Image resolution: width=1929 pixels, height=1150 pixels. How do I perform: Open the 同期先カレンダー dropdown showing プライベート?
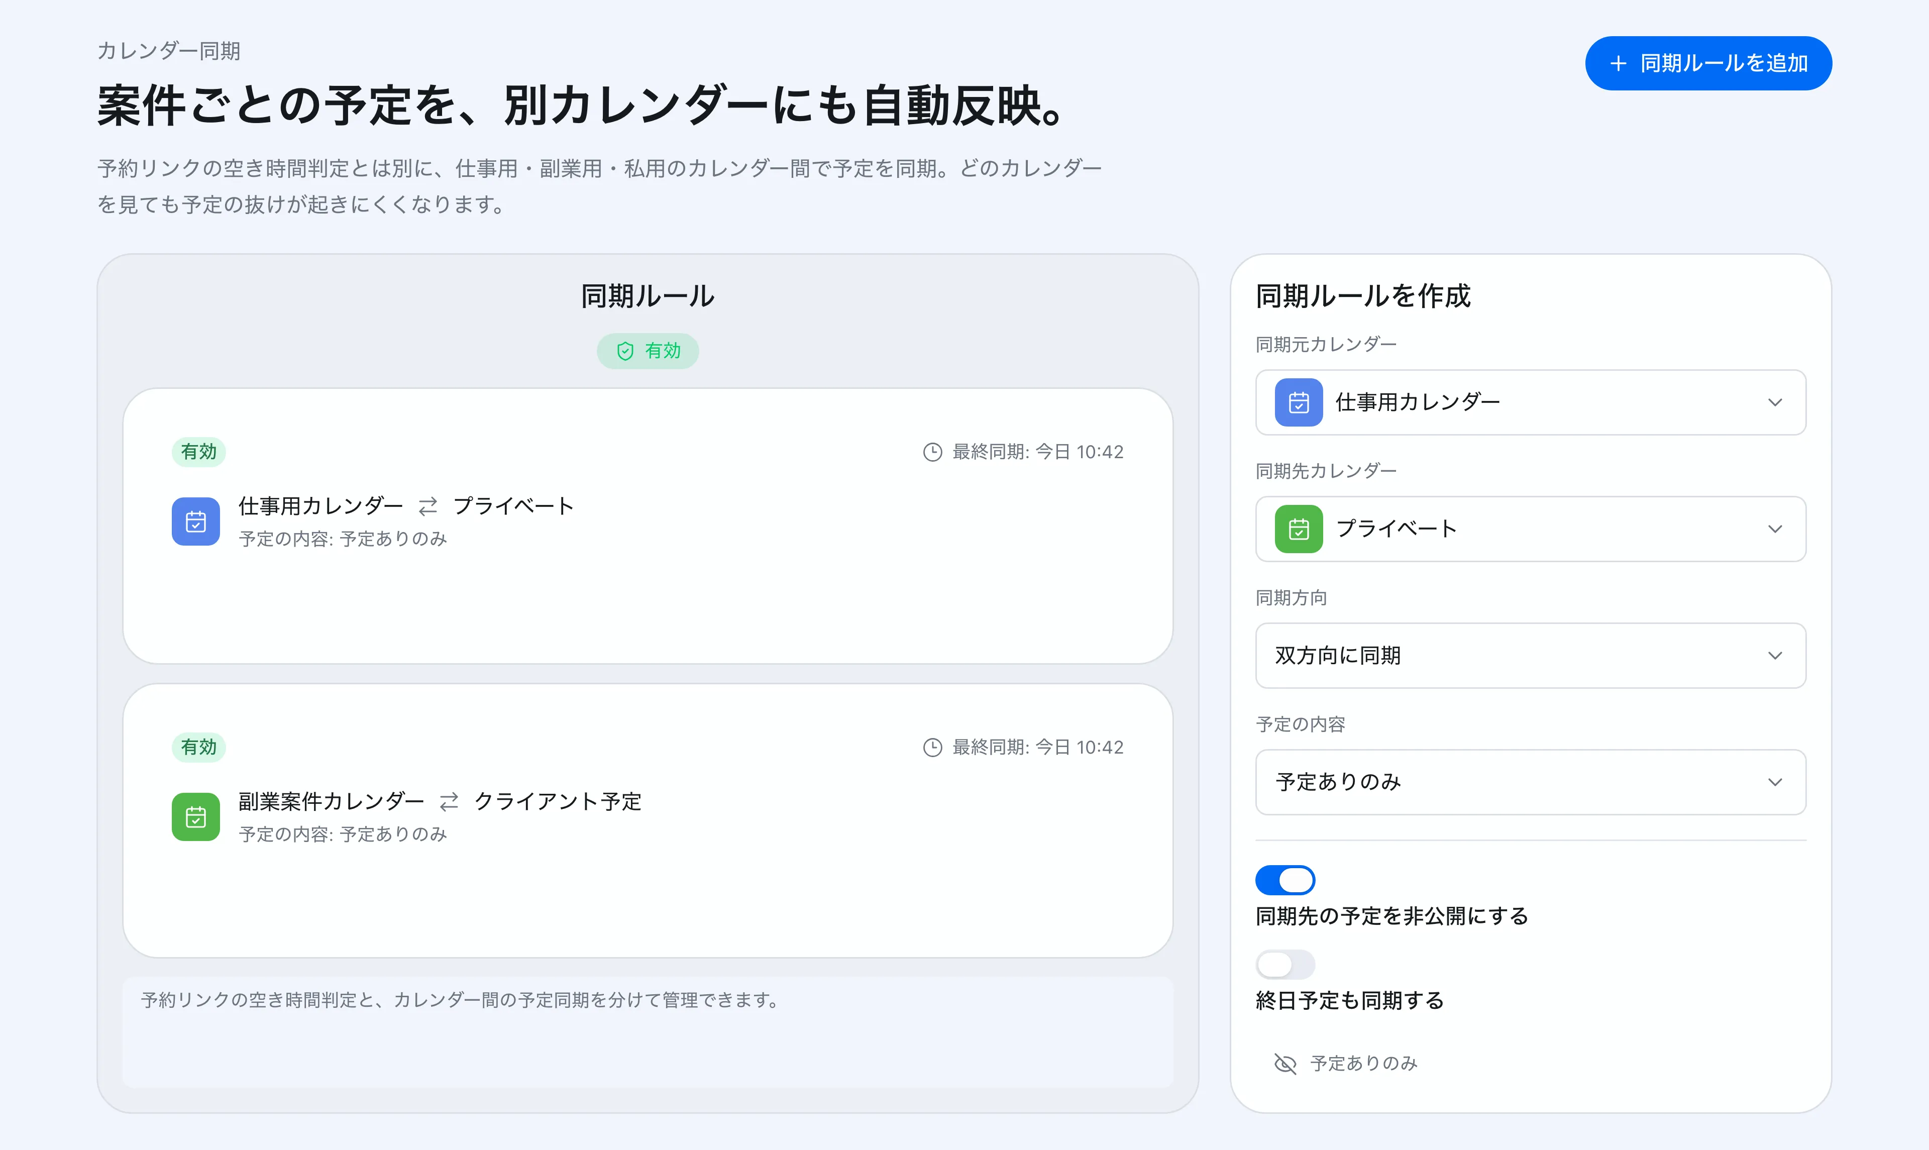click(1530, 529)
